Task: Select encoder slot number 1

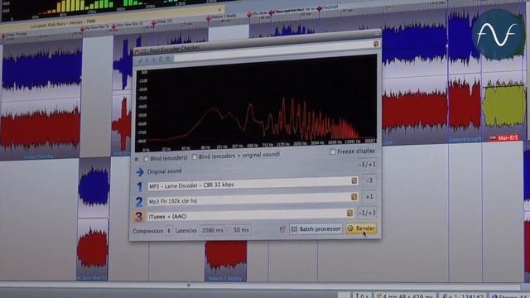Action: coord(140,186)
